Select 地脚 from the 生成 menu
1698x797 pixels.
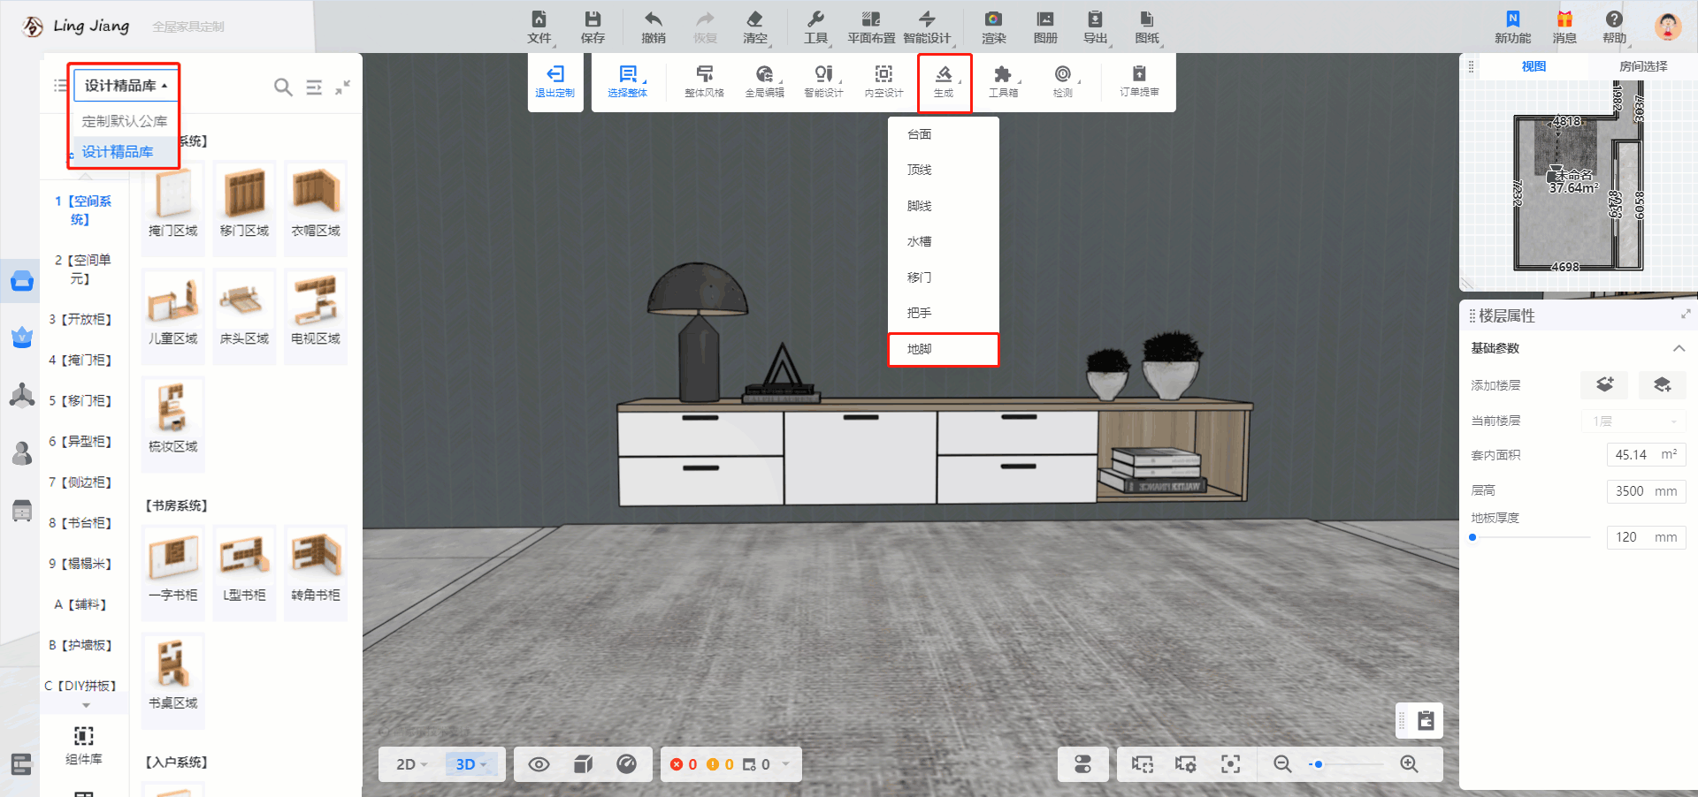[x=943, y=349]
